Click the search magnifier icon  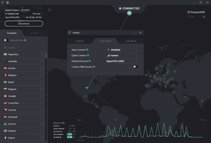coord(5,47)
